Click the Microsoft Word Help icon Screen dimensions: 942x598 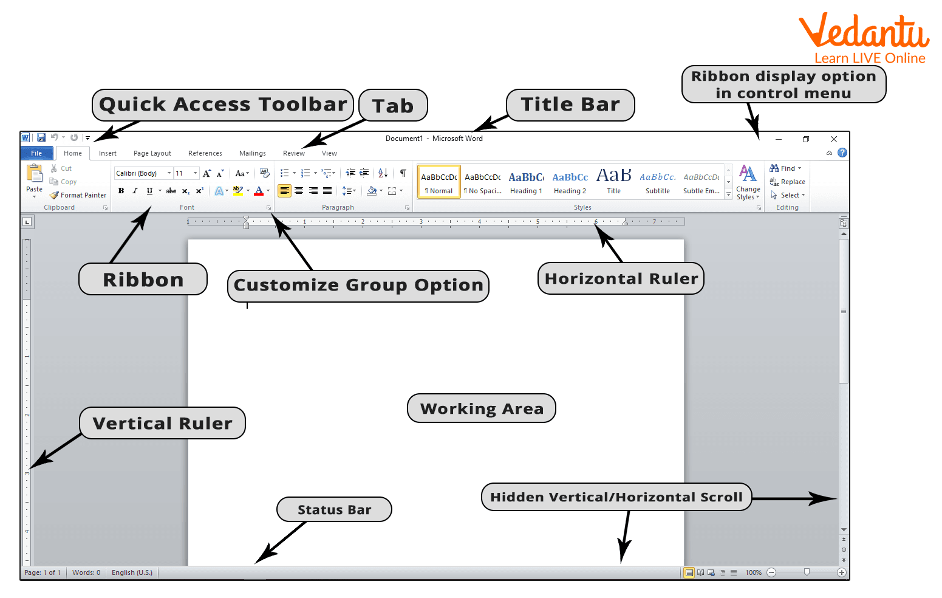(x=842, y=153)
